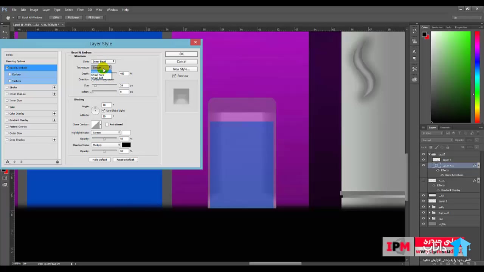Viewport: 484px width, 272px height.
Task: Click the Photoshop logo icon
Action: point(5,9)
